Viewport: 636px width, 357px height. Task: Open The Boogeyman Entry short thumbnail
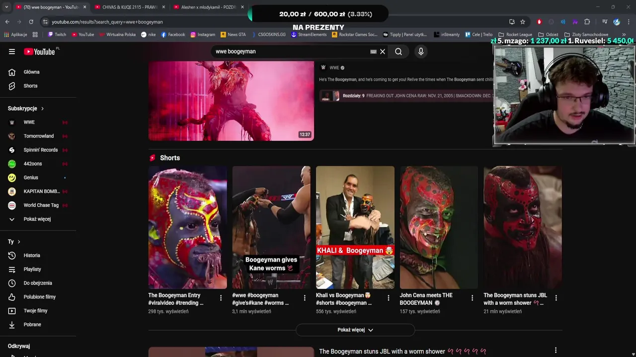(187, 228)
